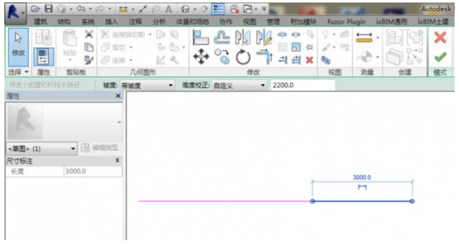Image resolution: width=459 pixels, height=244 pixels.
Task: Click the green check Finish Edit Mode button
Action: 440,57
